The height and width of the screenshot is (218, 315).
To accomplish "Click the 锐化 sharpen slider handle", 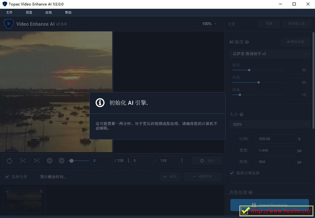I will point(249,70).
